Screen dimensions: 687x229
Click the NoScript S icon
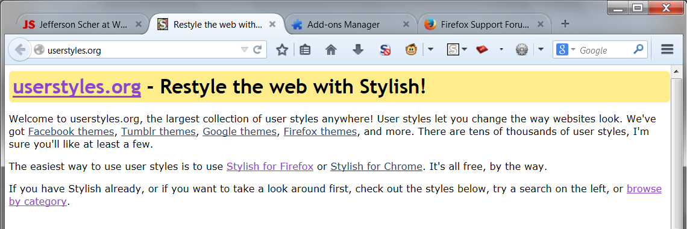(x=384, y=50)
